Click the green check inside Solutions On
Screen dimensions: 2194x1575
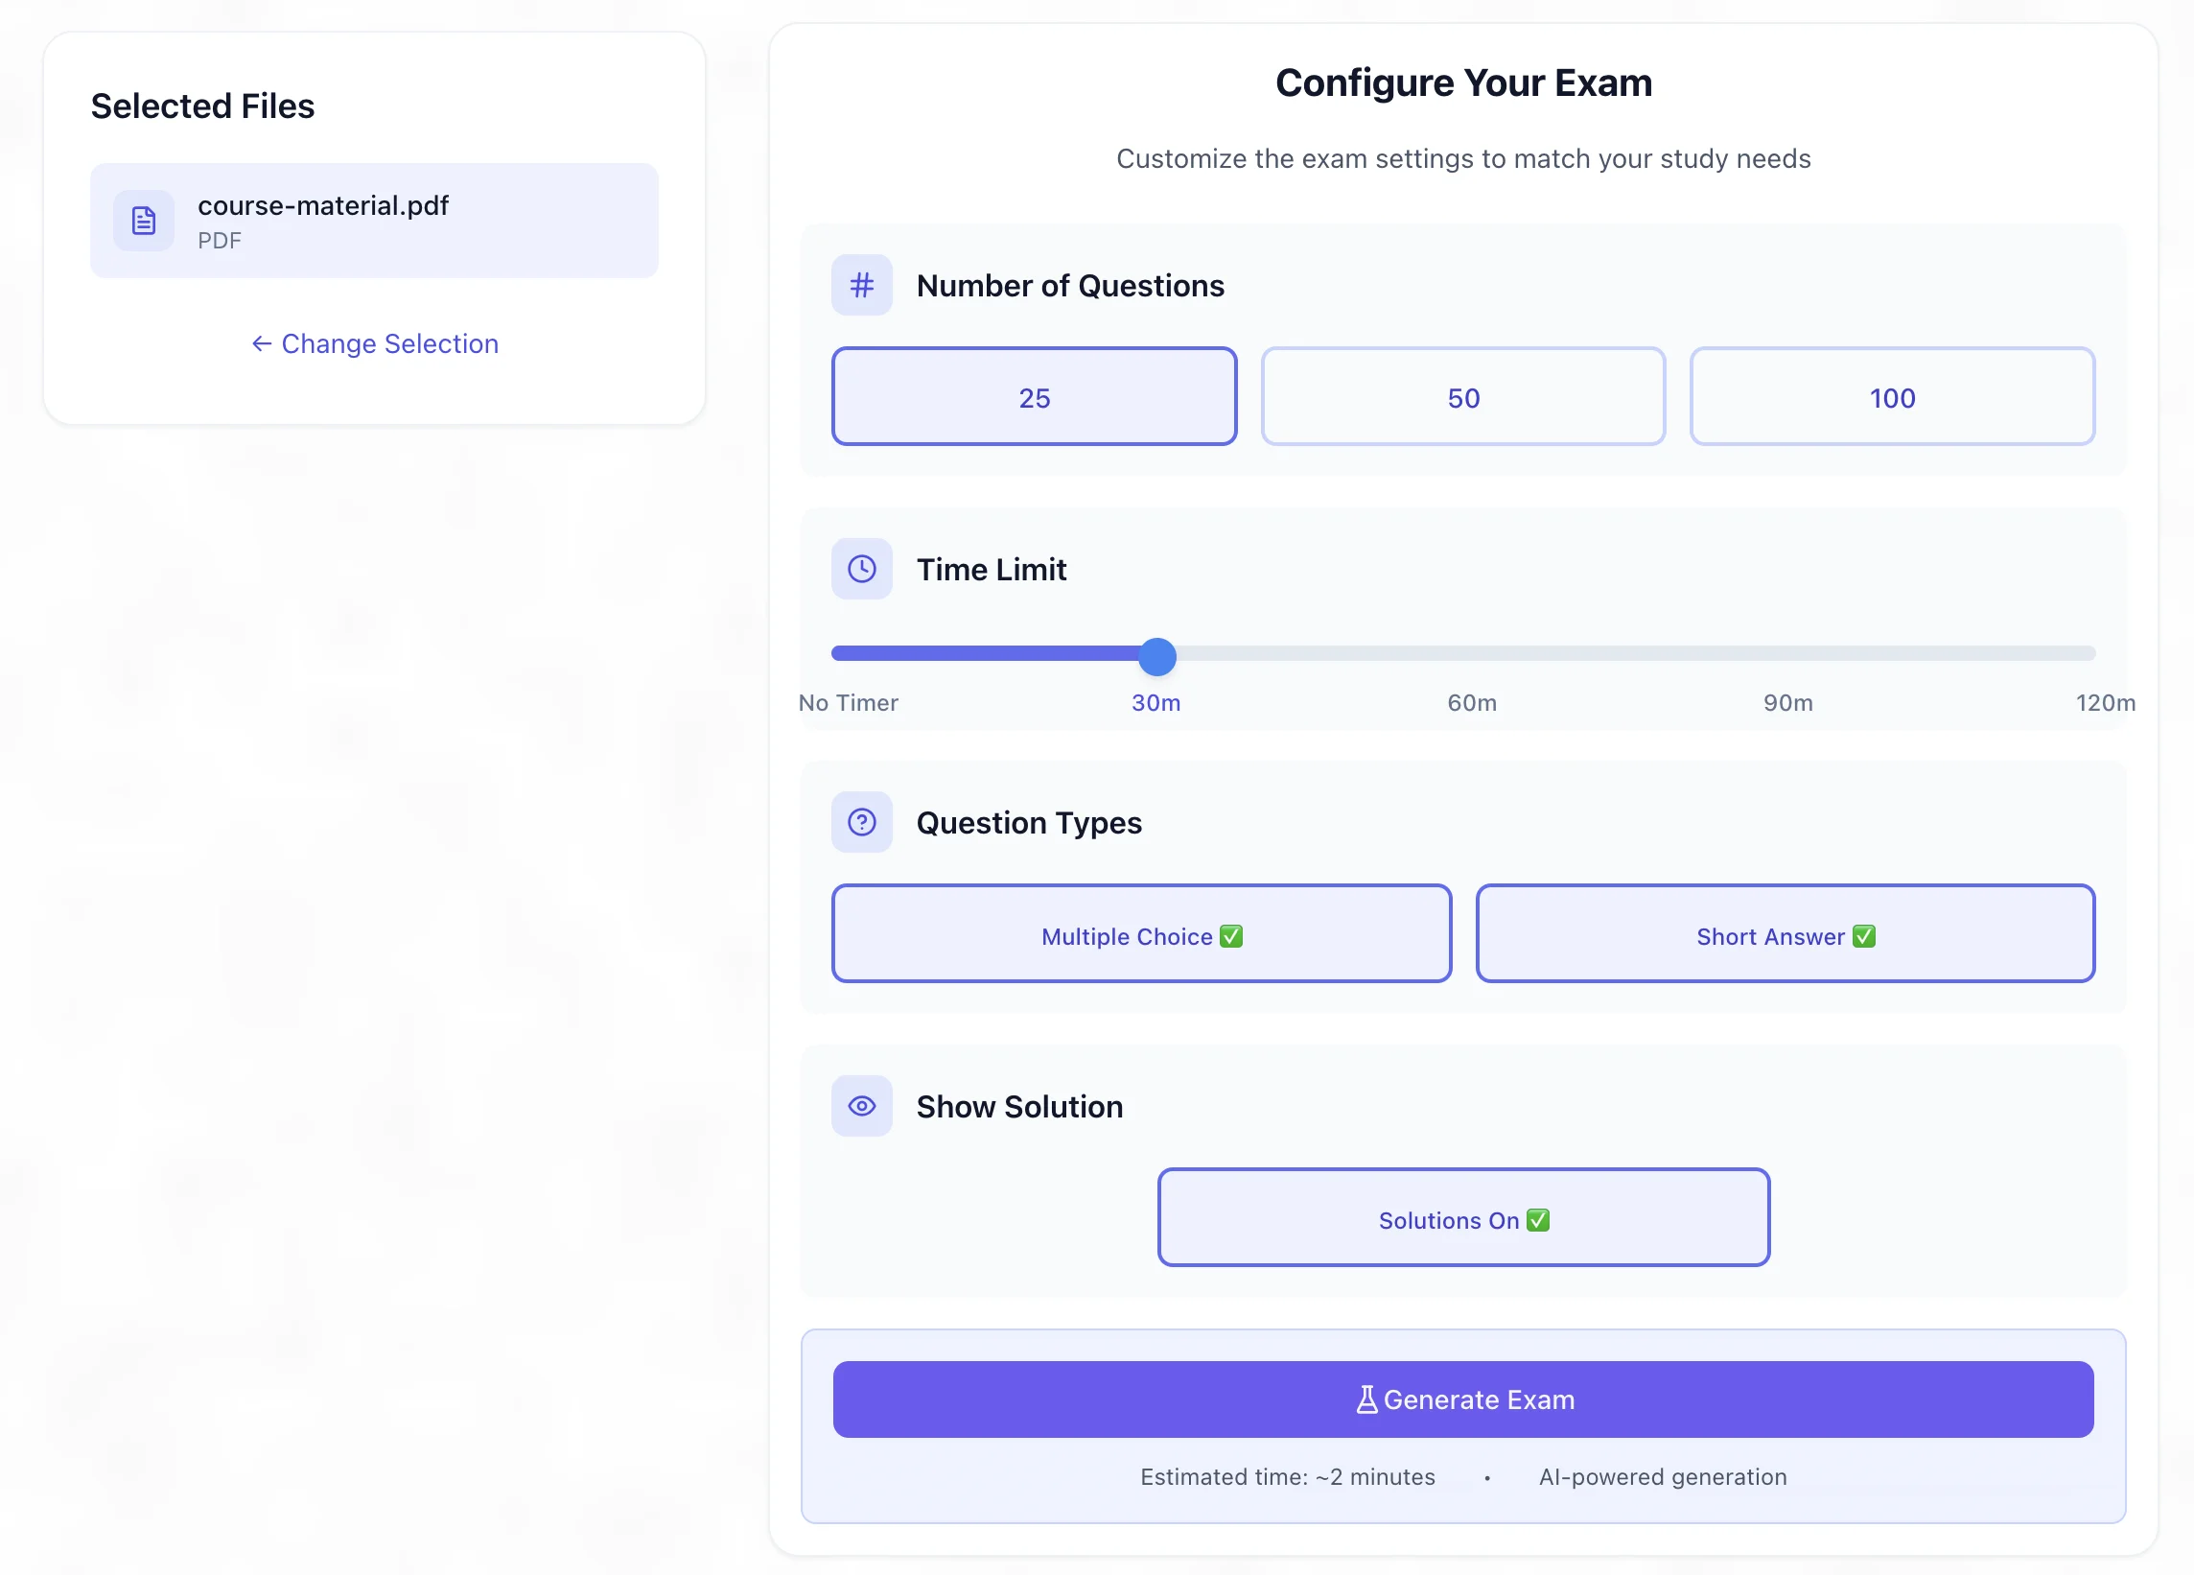1536,1220
